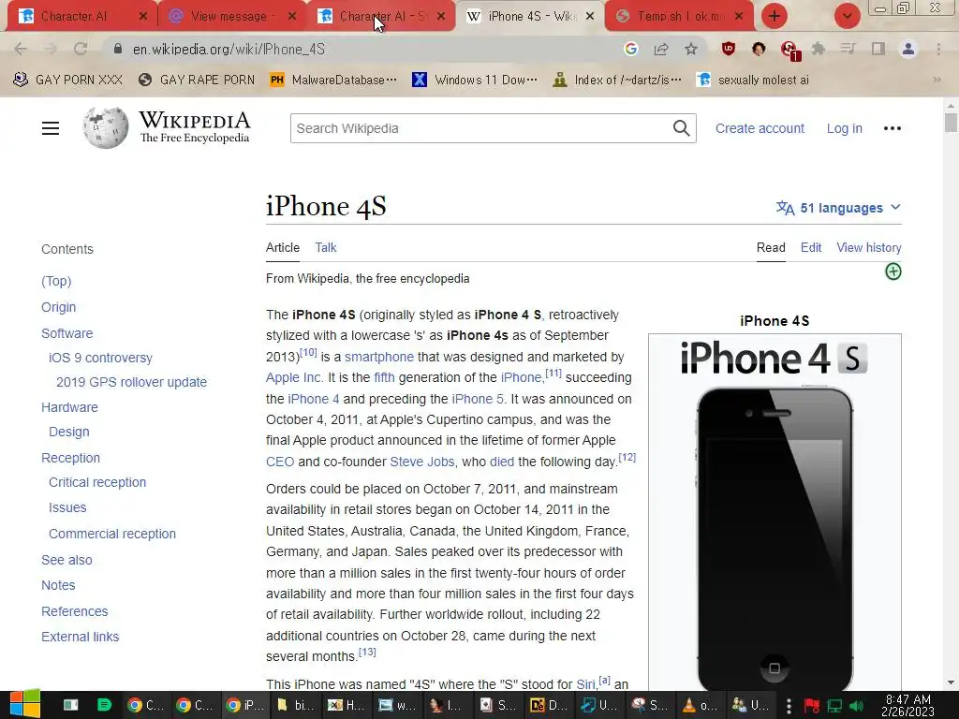
Task: Expand the 51 languages dropdown
Action: click(838, 208)
